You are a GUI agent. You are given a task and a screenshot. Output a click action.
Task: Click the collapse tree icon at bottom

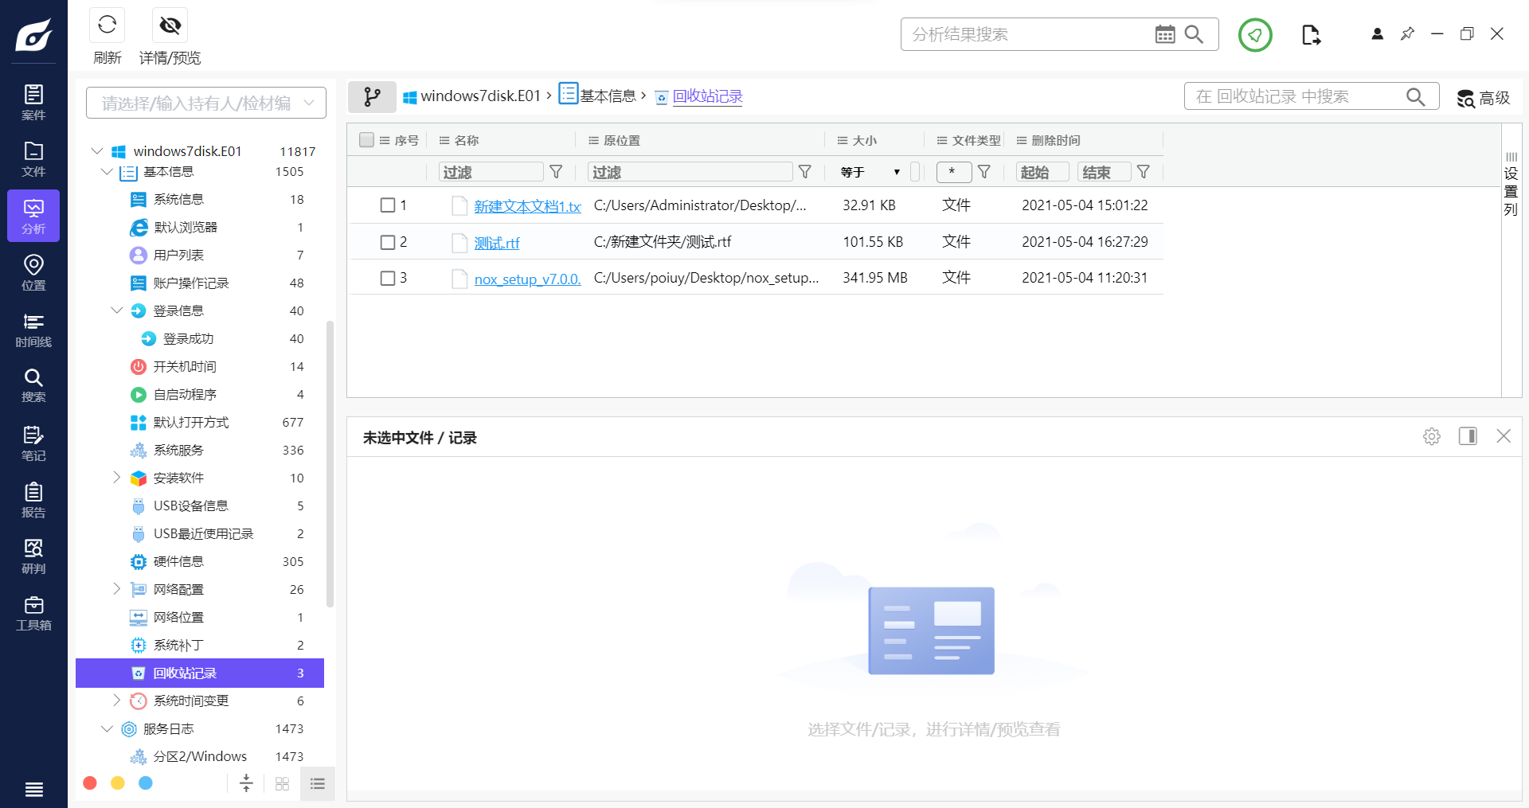(x=246, y=783)
